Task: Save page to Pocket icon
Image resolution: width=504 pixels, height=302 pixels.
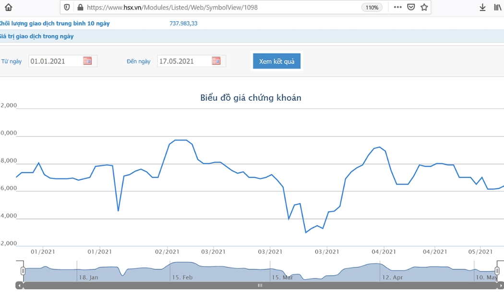Action: [411, 7]
